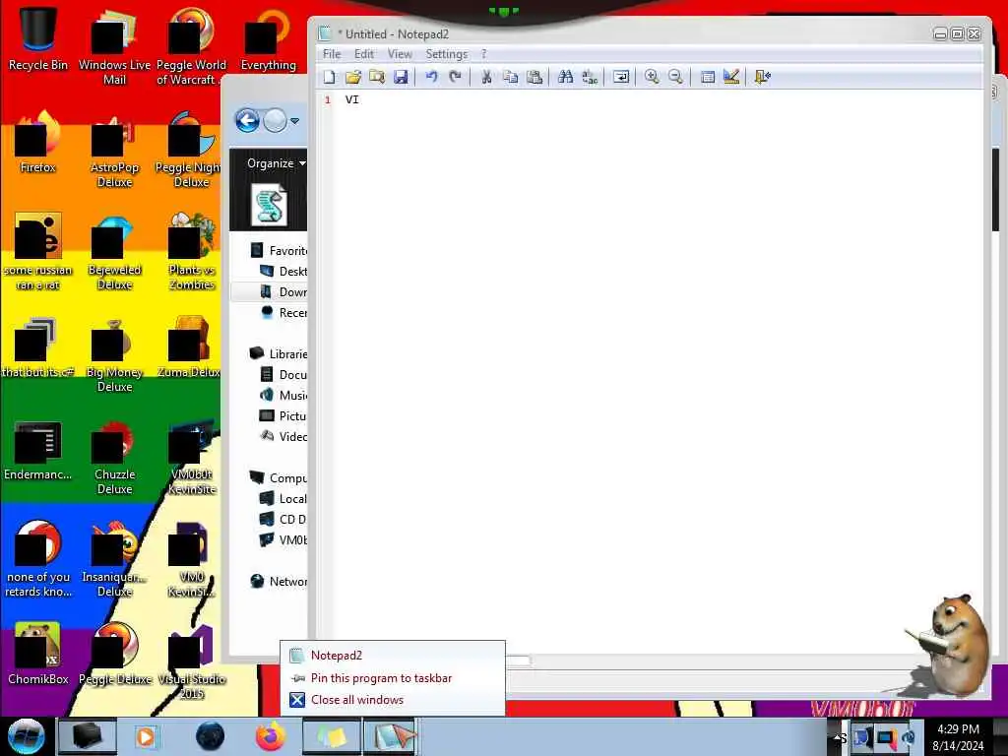1008x756 pixels.
Task: Select the Visual Studio 2015 desktop icon
Action: [x=192, y=661]
